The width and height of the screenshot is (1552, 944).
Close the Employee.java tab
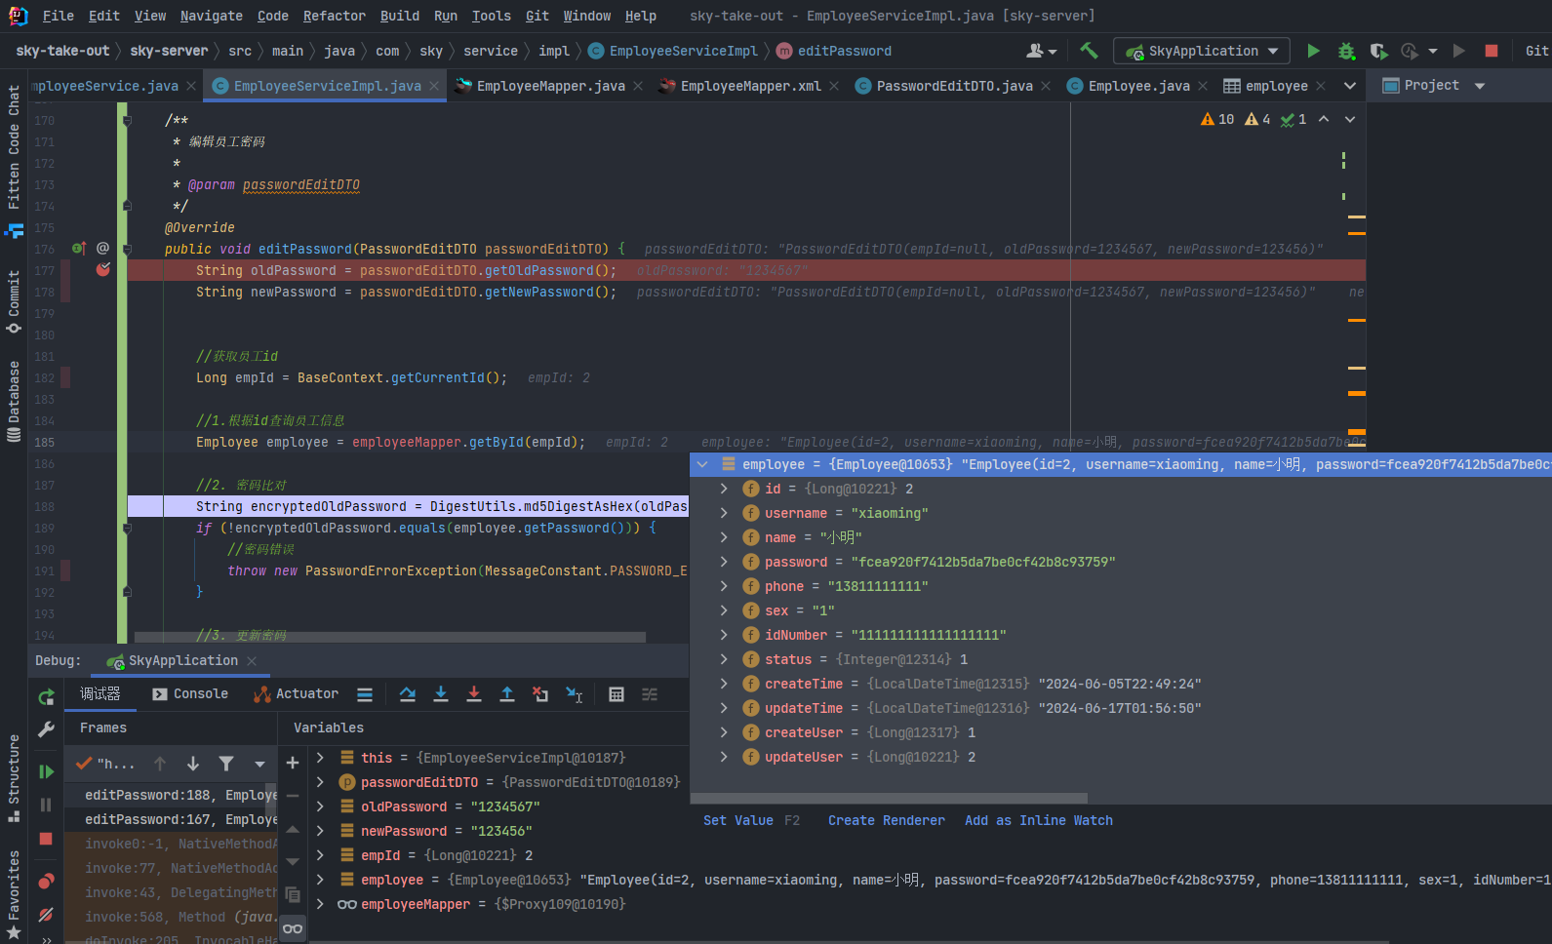(1203, 86)
